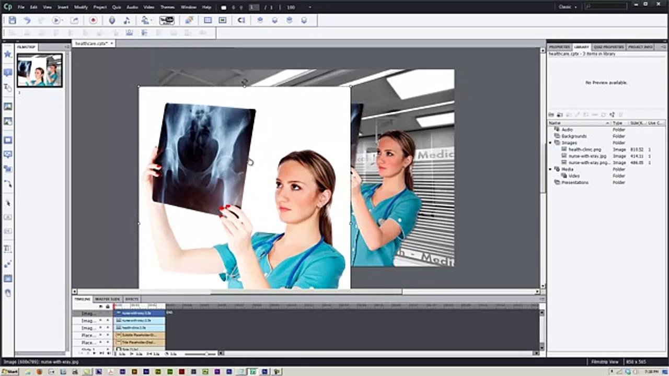The width and height of the screenshot is (669, 376).
Task: Select the slide 1 filmstrip thumbnail
Action: pyautogui.click(x=40, y=70)
